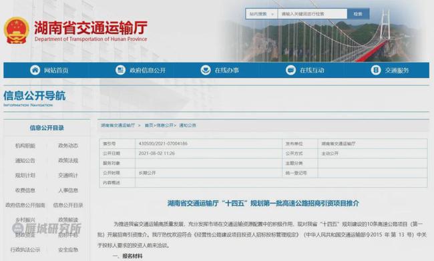Go to 人事信息 in the sidebar

68,190
